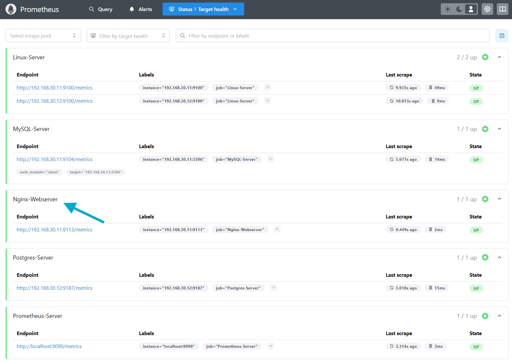Open the Select scrape pool dropdown

click(43, 36)
